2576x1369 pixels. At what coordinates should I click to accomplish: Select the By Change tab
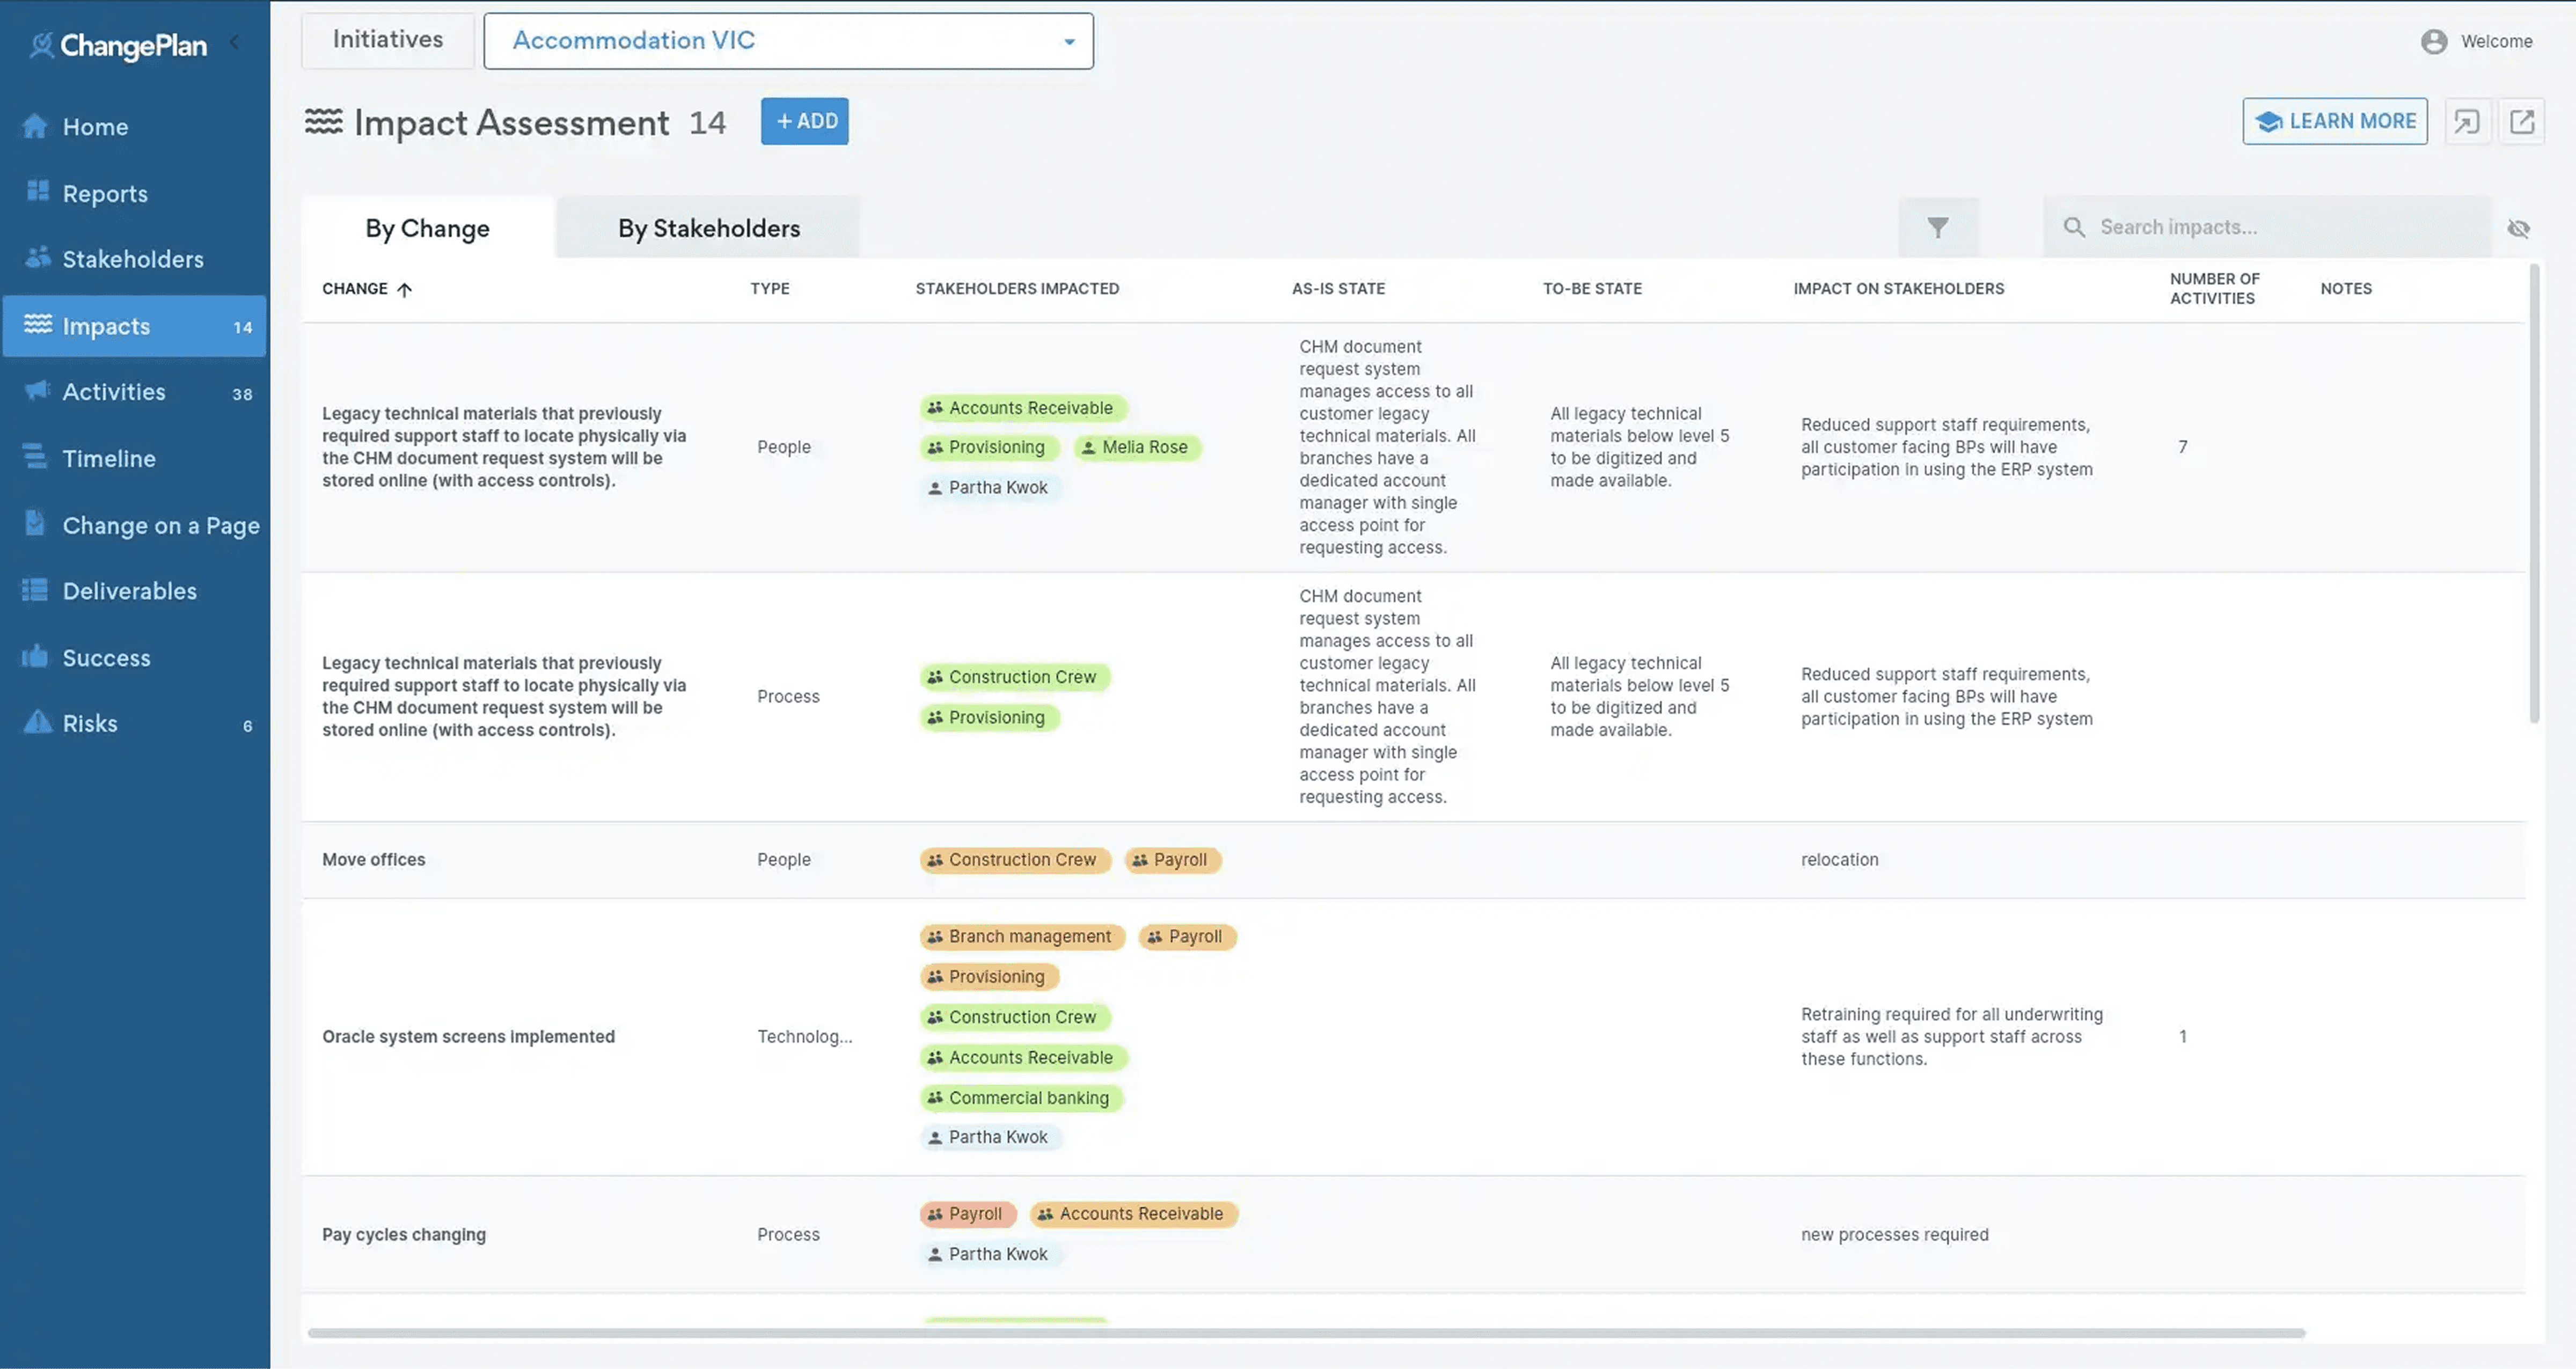click(x=427, y=228)
